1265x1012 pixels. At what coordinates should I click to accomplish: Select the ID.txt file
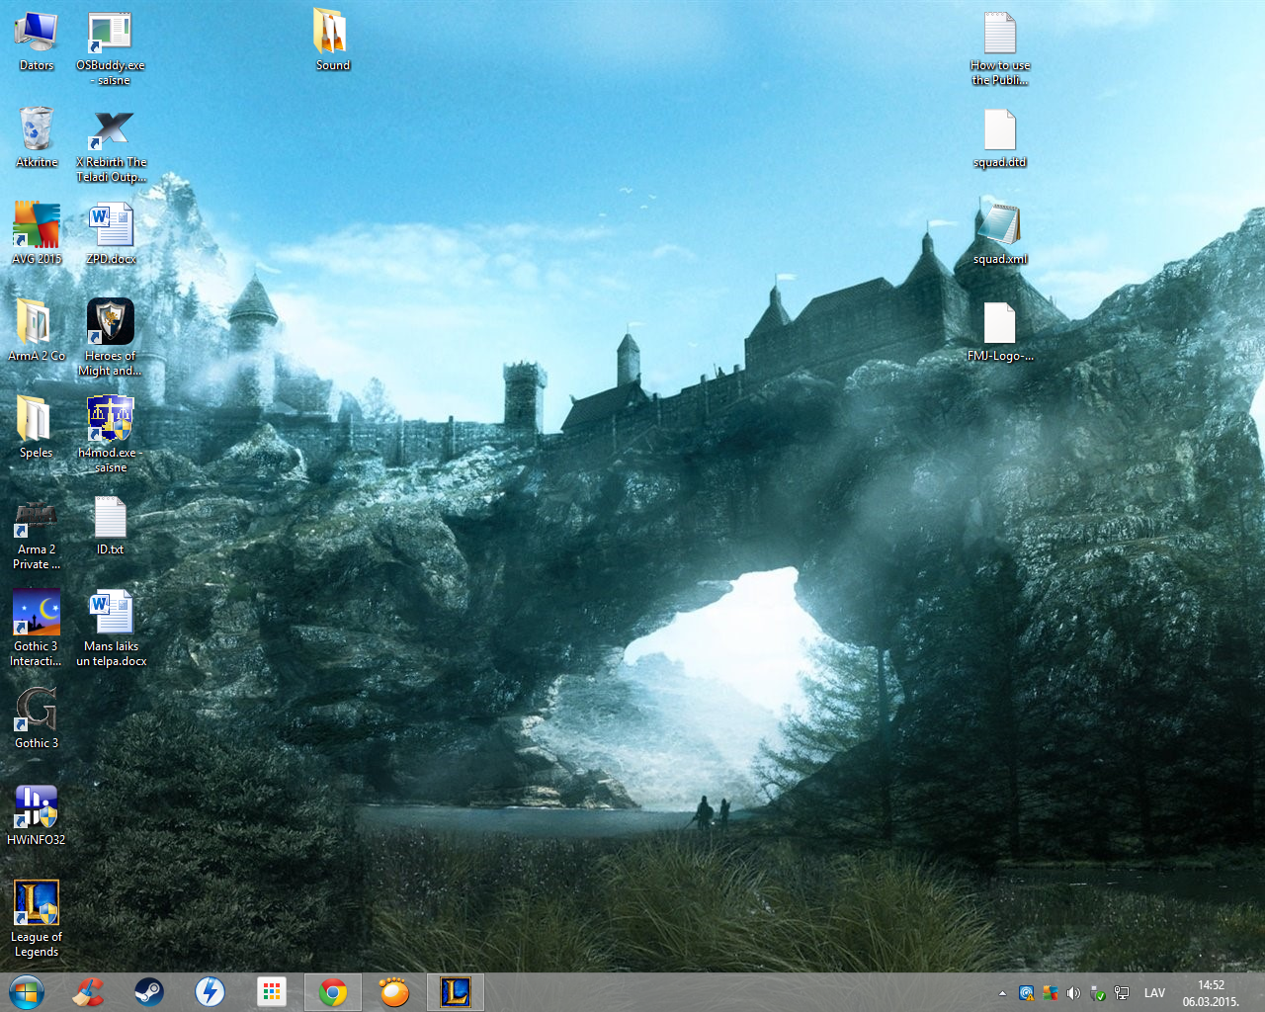pos(111,525)
